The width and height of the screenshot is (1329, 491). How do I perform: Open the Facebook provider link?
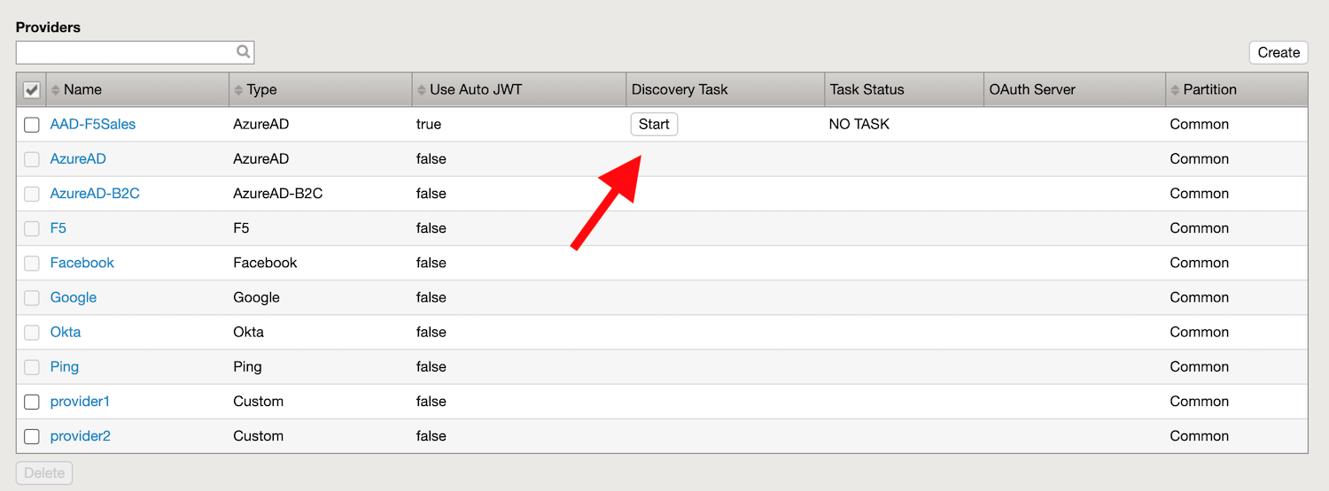(82, 263)
